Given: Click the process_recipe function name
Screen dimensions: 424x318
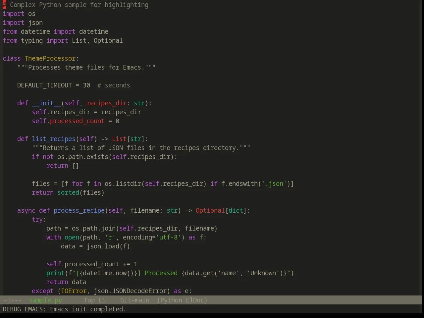Looking at the screenshot, I should click(x=79, y=210).
